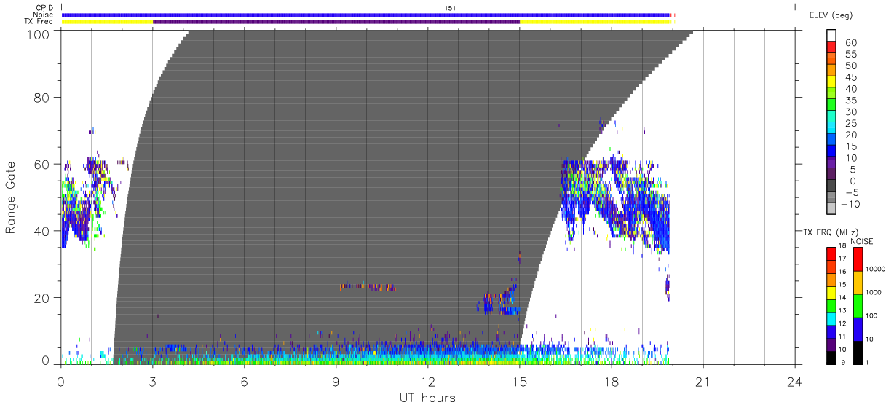Screen dimensions: 894x413
Task: Select the purple segment of the TX Freq bar
Action: 336,22
